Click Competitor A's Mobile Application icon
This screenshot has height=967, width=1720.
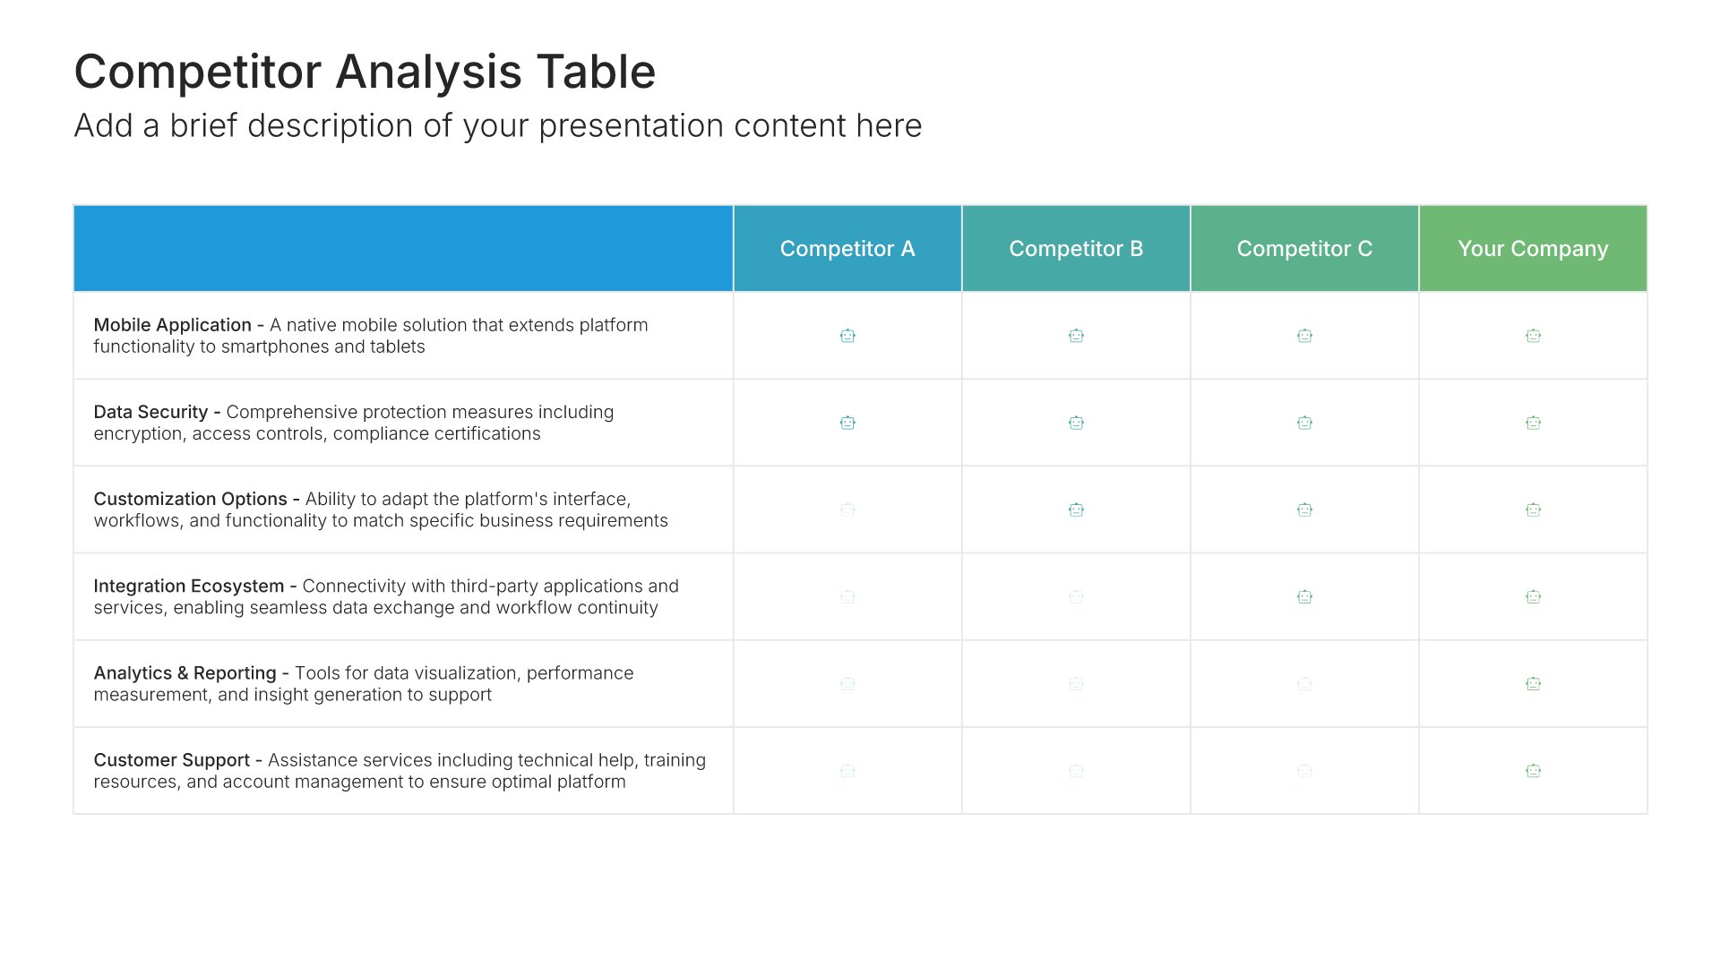(847, 336)
